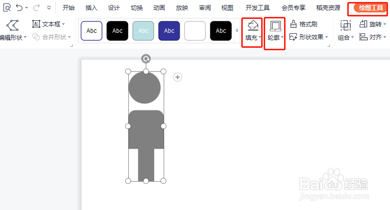The width and height of the screenshot is (390, 210).
Task: Click the rotation handle above shape
Action: point(146,59)
